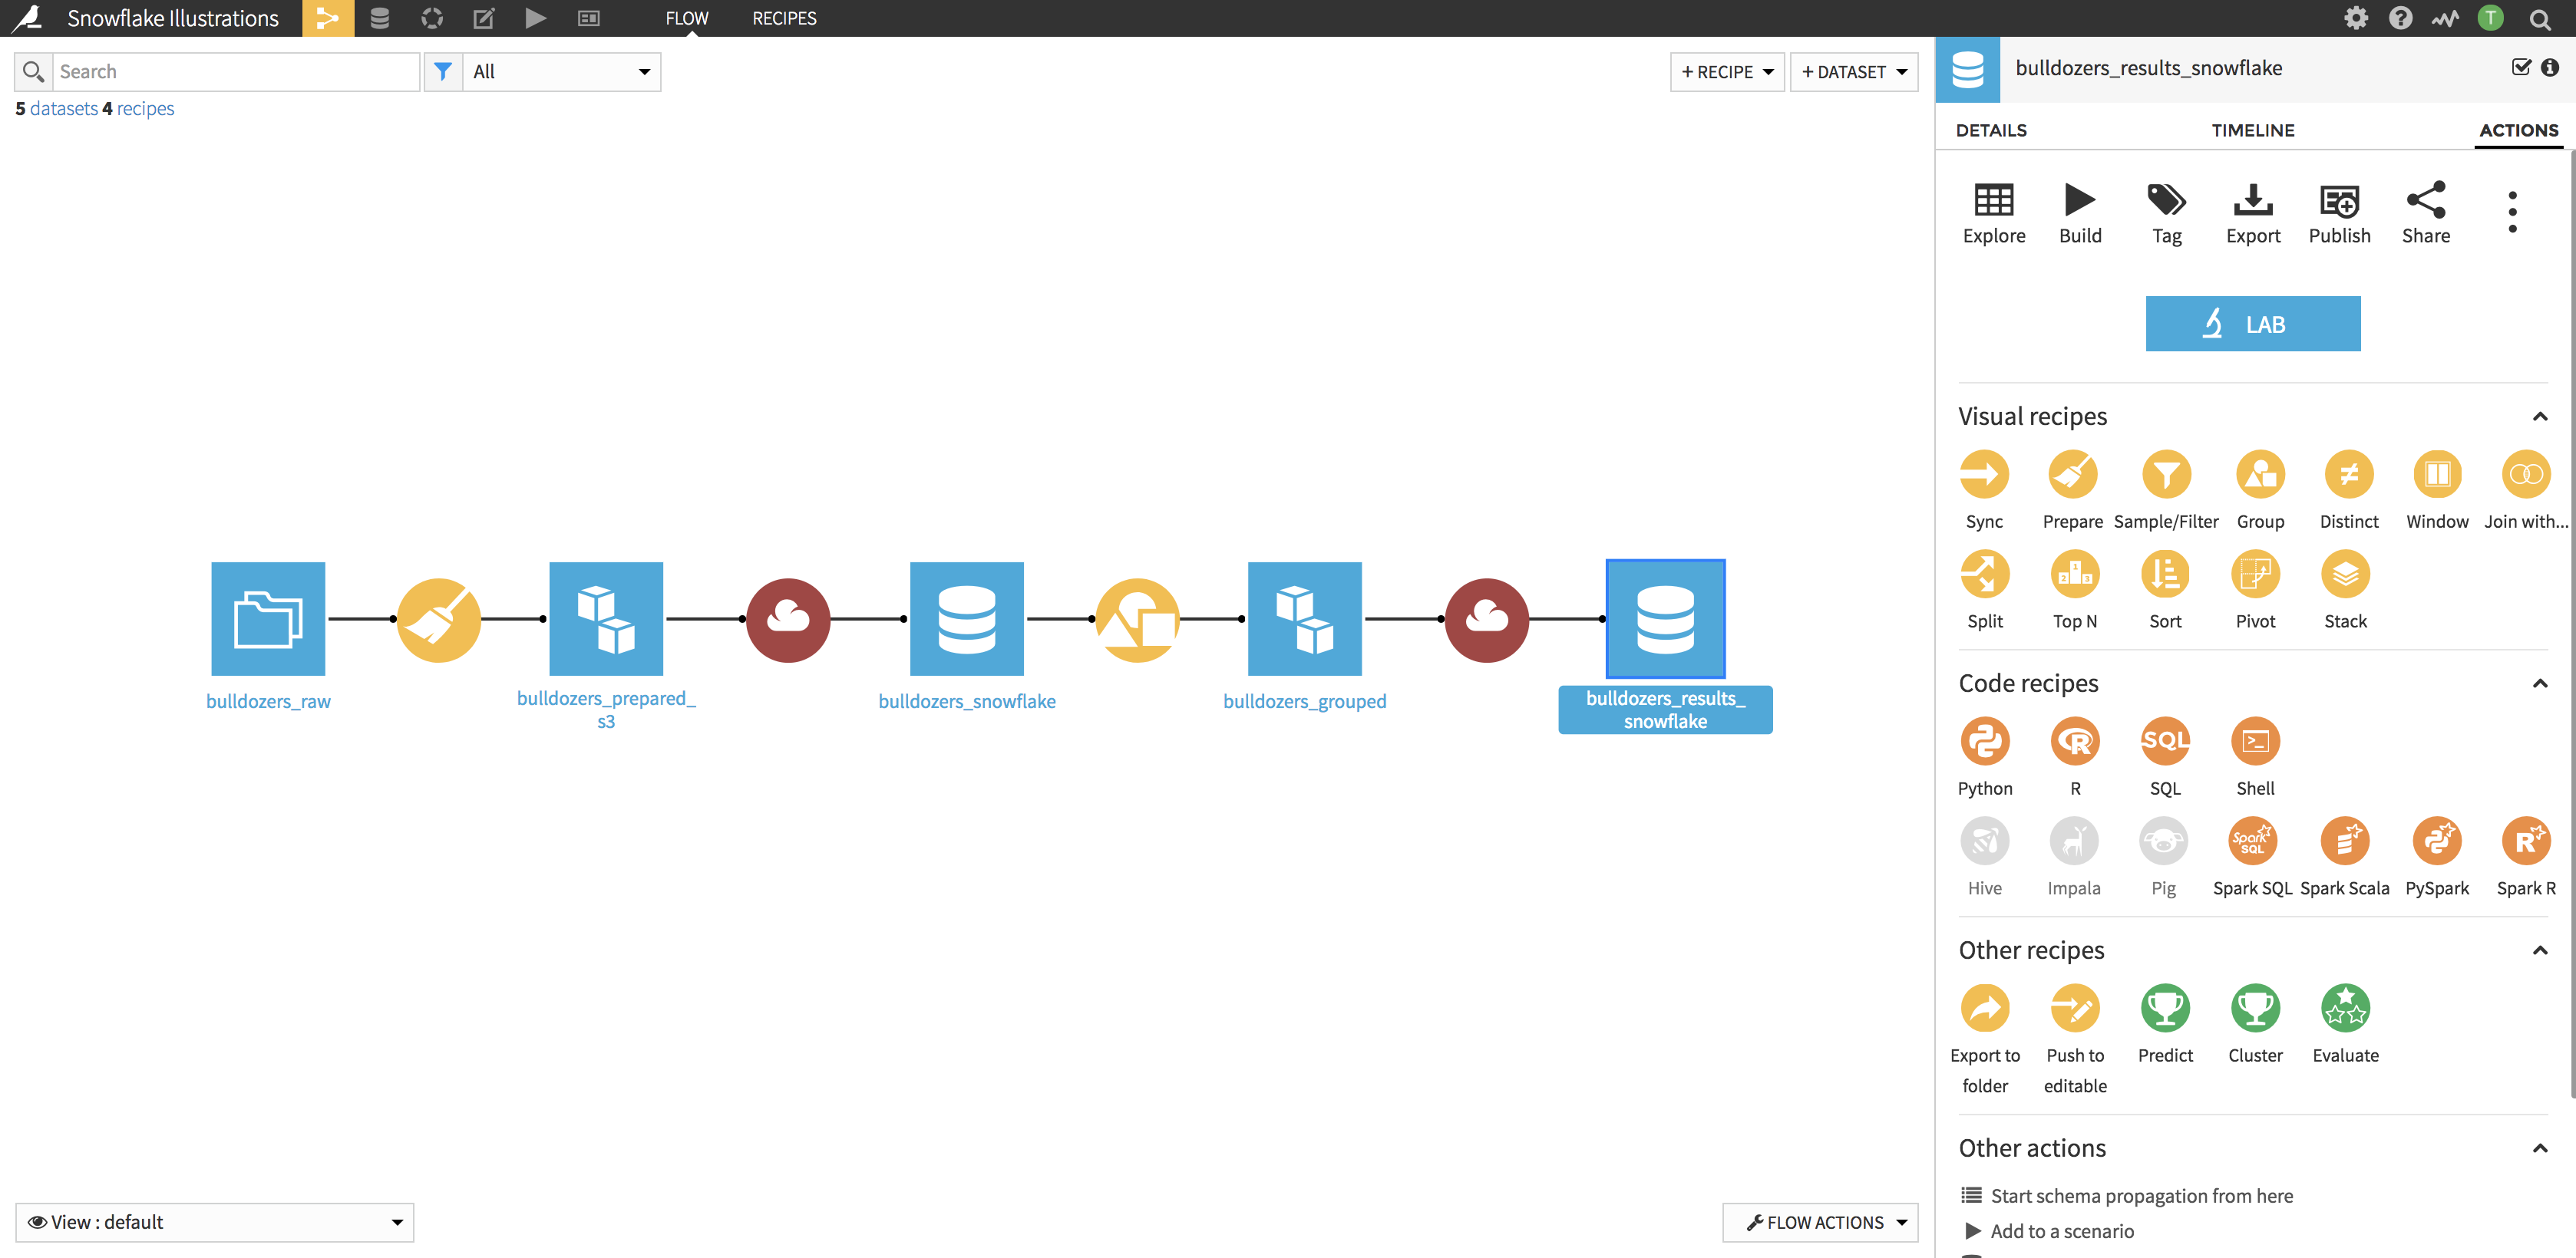Collapse the Code recipes section
The width and height of the screenshot is (2576, 1258).
tap(2539, 683)
